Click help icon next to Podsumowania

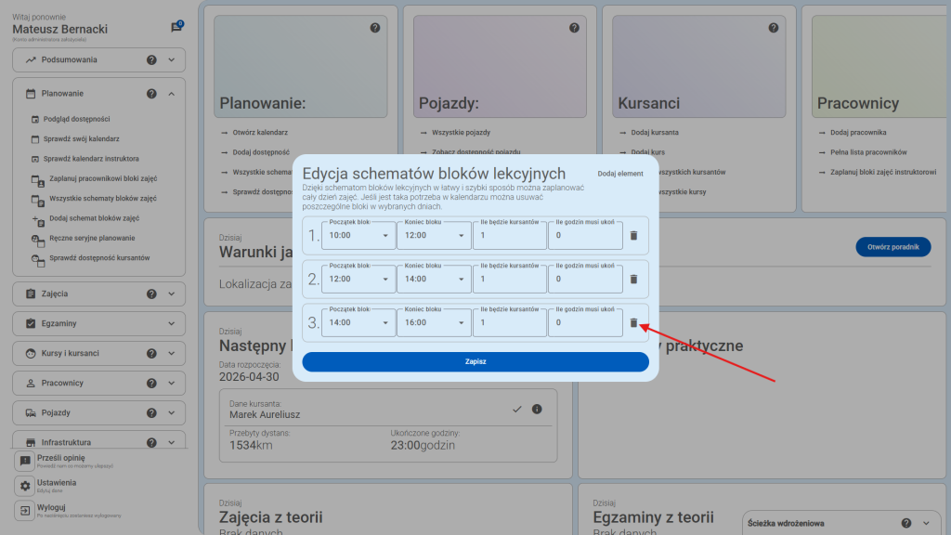point(151,60)
